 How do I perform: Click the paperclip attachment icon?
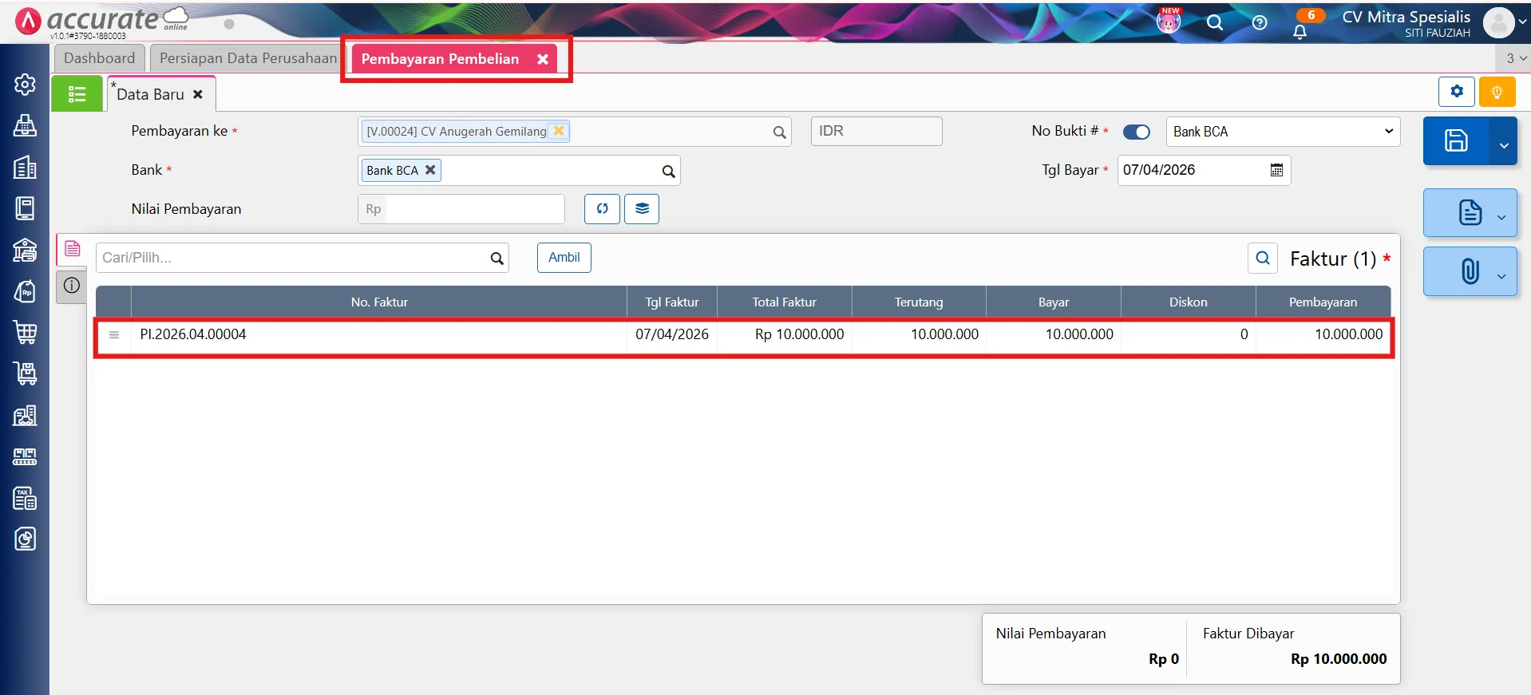tap(1470, 271)
